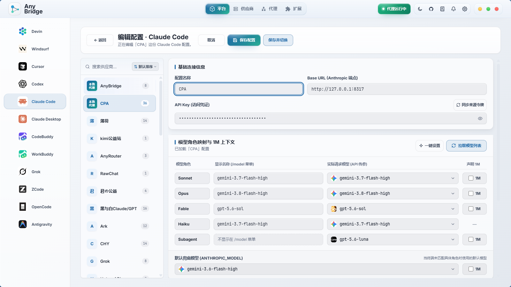511x287 pixels.
Task: Click the CodeBuddy app icon
Action: click(23, 136)
